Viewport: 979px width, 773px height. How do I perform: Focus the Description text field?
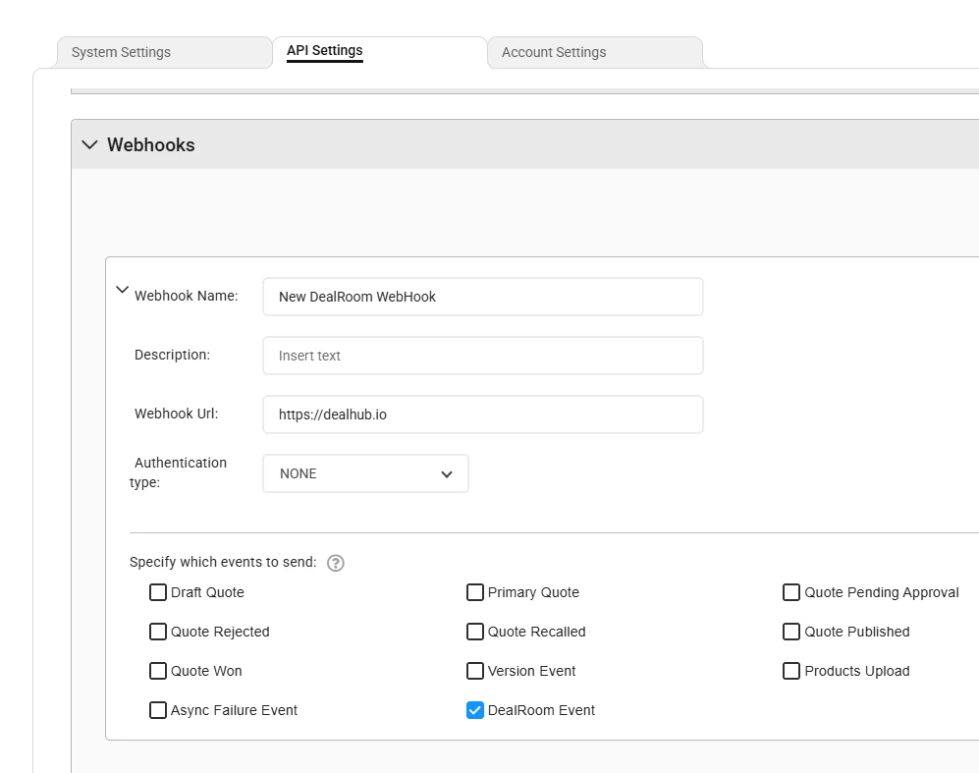pyautogui.click(x=483, y=356)
